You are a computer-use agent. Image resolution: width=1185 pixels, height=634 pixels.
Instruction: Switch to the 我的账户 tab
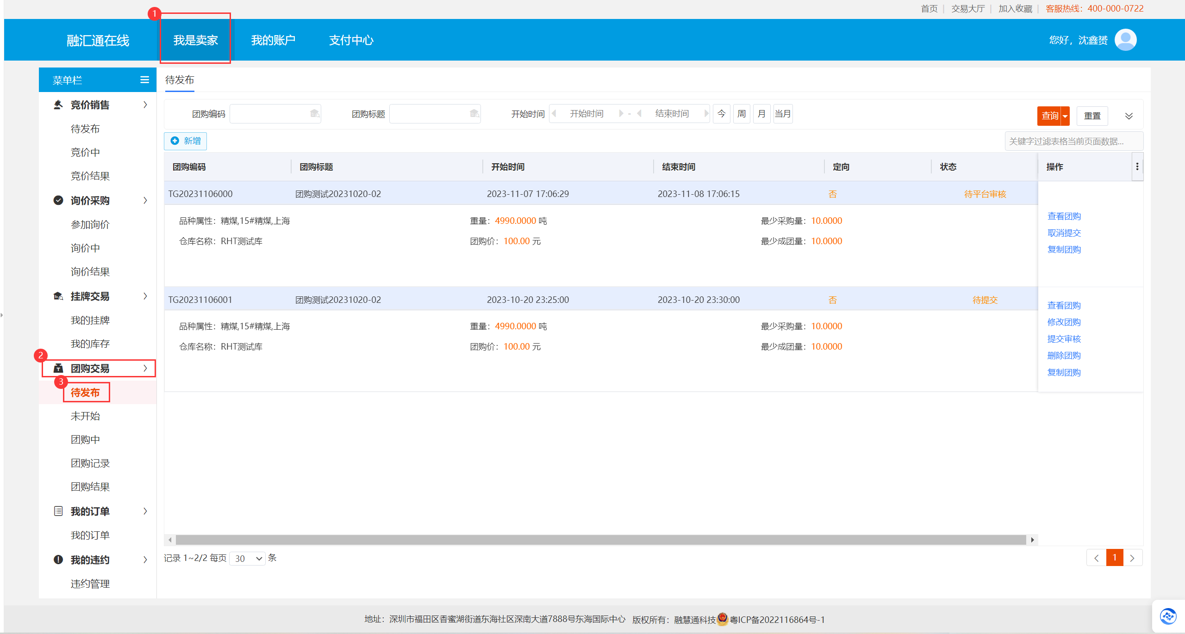(273, 40)
